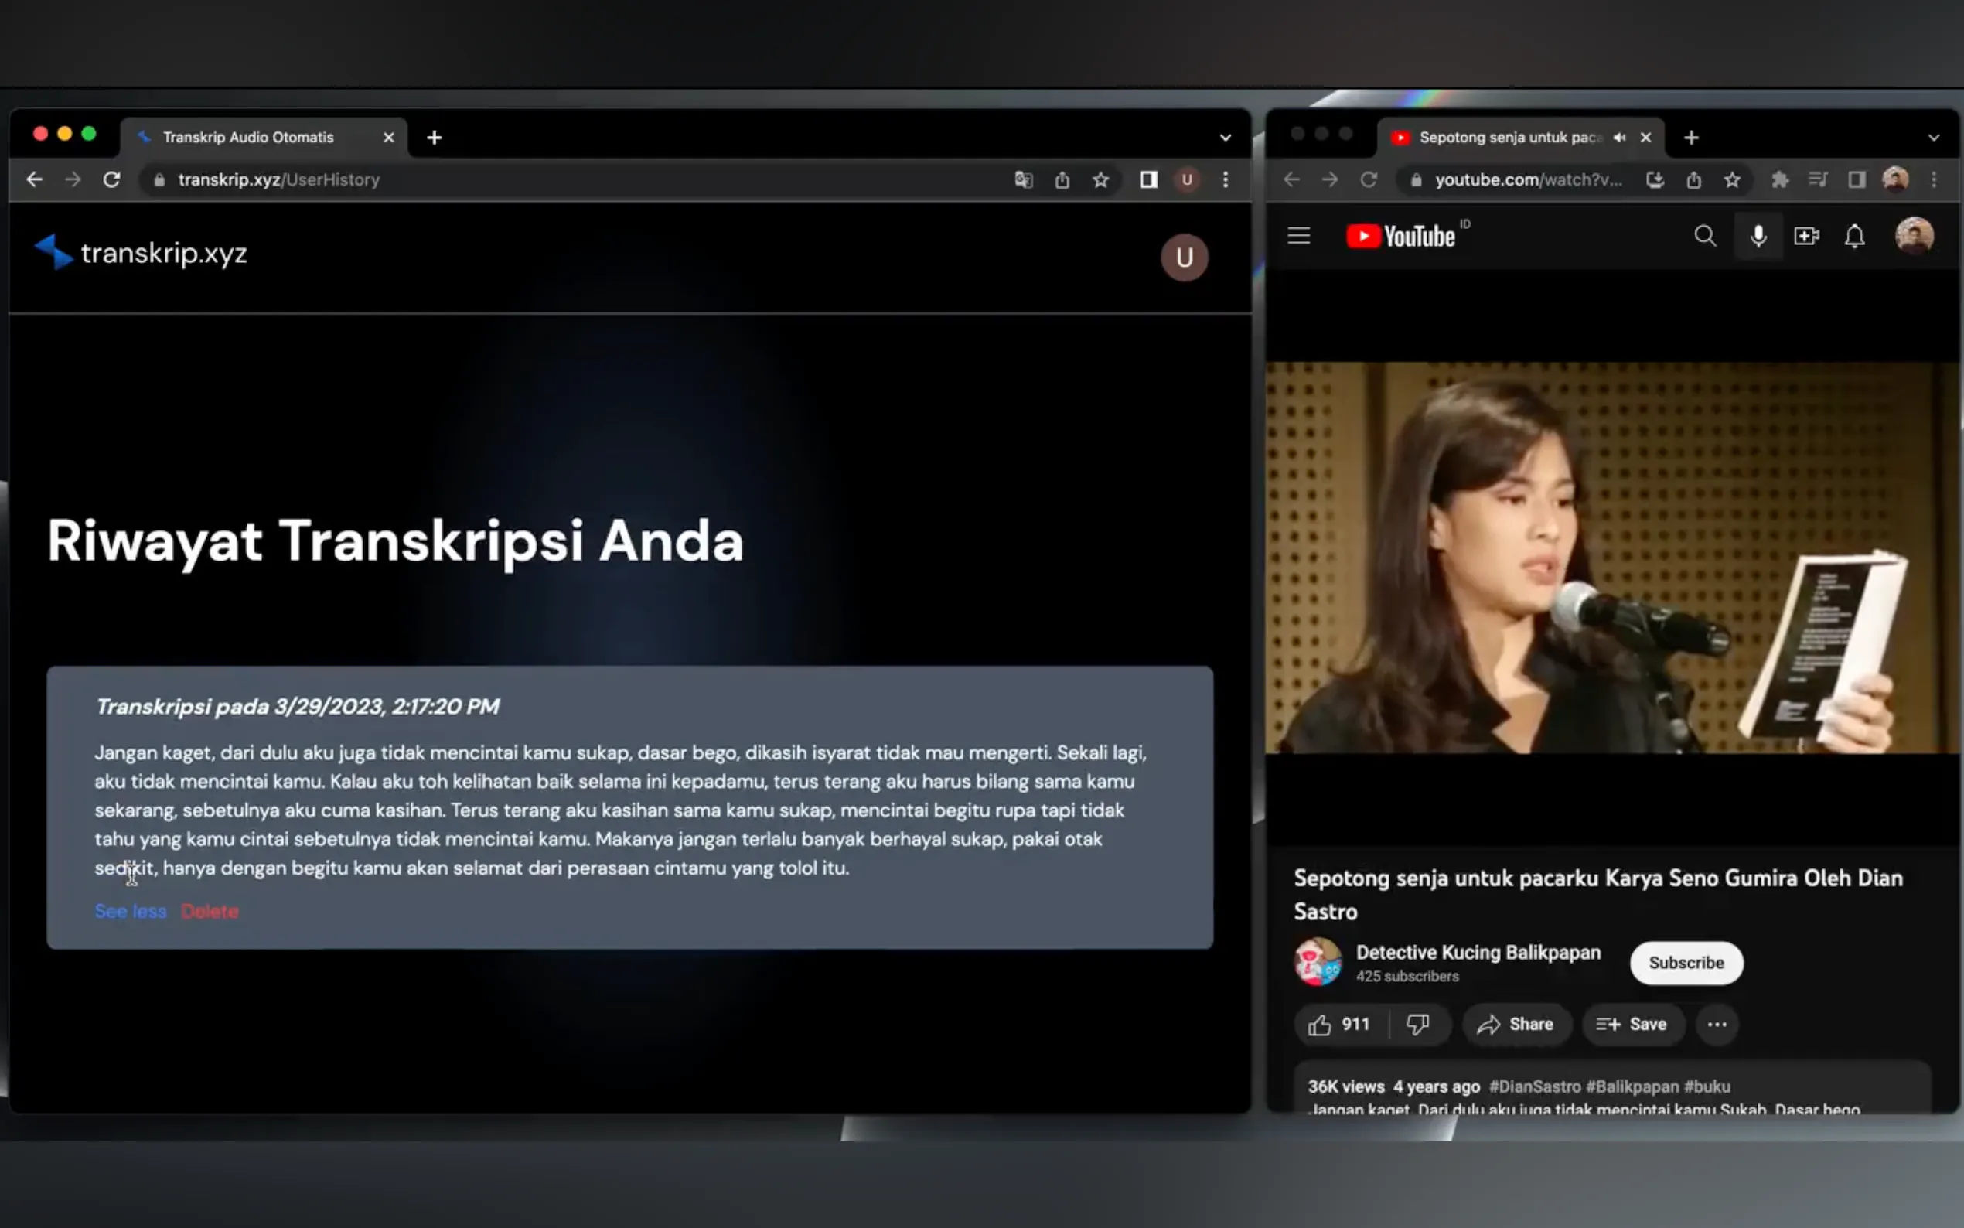Open the YouTube hamburger guide menu
The width and height of the screenshot is (1964, 1228).
point(1298,237)
